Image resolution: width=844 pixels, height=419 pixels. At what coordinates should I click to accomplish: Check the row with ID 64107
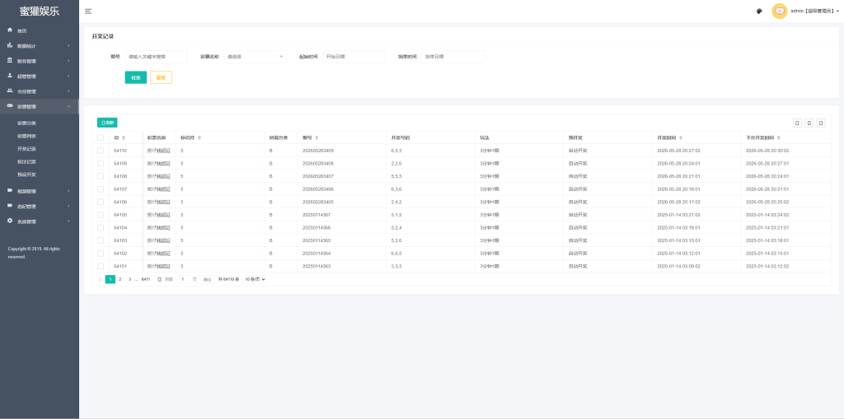[x=100, y=189]
